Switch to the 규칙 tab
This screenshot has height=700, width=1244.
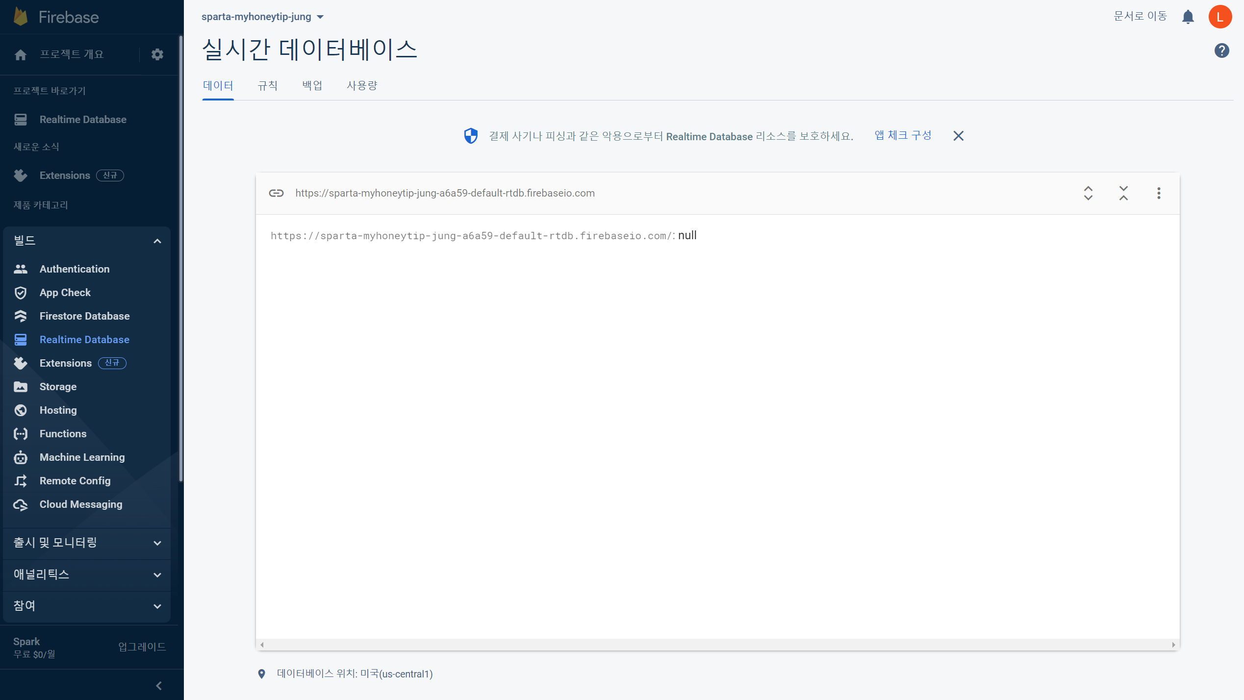pyautogui.click(x=268, y=86)
